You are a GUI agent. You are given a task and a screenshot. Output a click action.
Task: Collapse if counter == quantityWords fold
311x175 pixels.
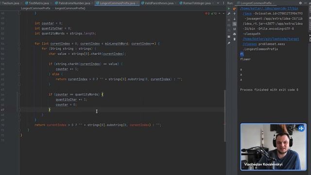(x=19, y=94)
